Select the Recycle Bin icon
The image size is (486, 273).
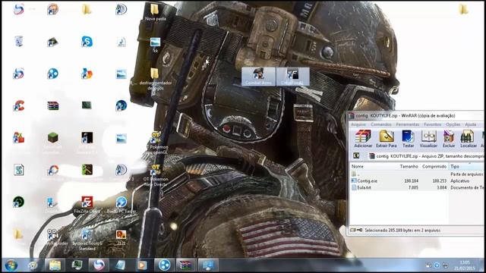pyautogui.click(x=18, y=41)
